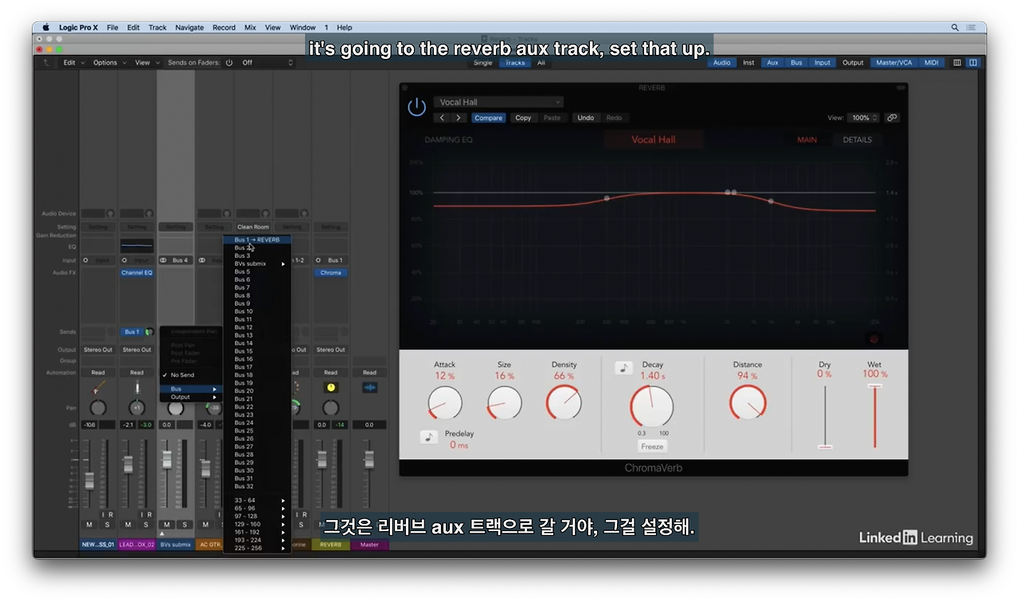Click the Undo button in plugin header
The height and width of the screenshot is (602, 1019).
point(586,118)
